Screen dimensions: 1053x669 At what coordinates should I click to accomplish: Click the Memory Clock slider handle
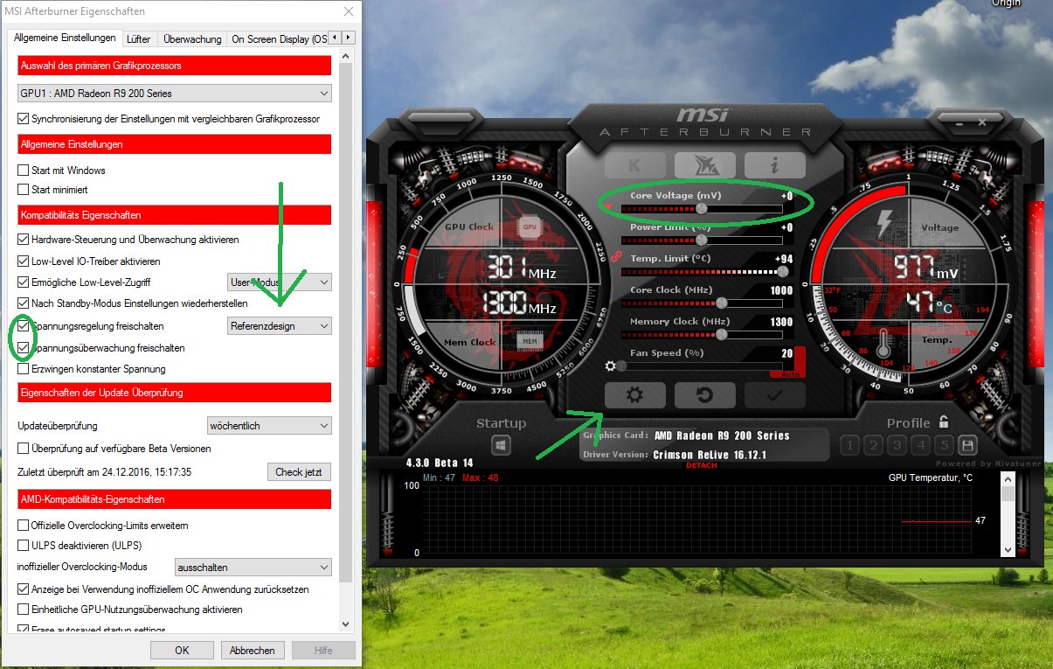click(x=721, y=334)
